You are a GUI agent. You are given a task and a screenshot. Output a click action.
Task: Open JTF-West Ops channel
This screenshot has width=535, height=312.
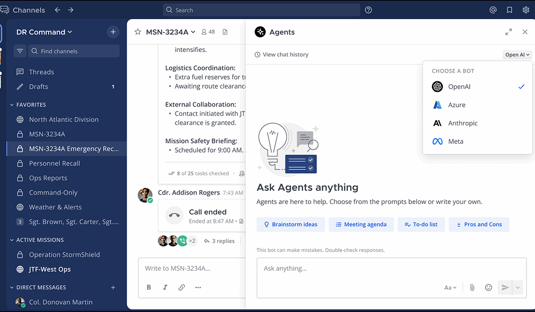point(66,269)
